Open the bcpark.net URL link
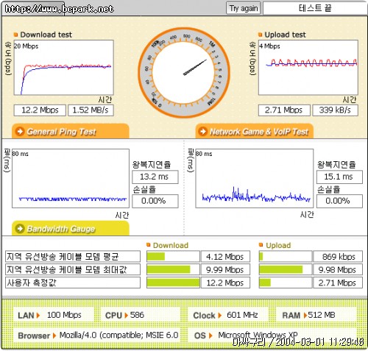368x351 pixels. pos(59,9)
